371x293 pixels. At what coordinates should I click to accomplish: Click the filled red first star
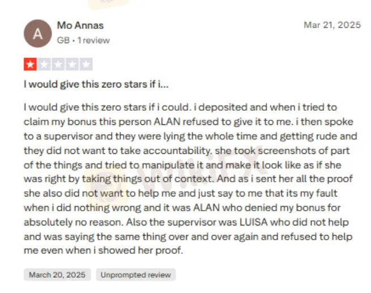pos(30,64)
